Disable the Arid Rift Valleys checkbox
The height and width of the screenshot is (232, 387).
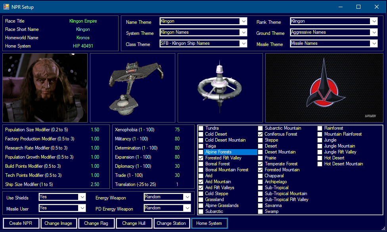tap(201, 188)
